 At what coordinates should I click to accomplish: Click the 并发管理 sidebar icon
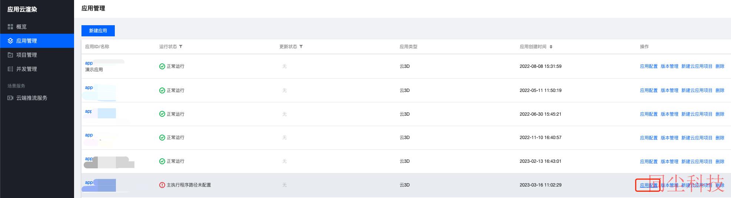(10, 69)
